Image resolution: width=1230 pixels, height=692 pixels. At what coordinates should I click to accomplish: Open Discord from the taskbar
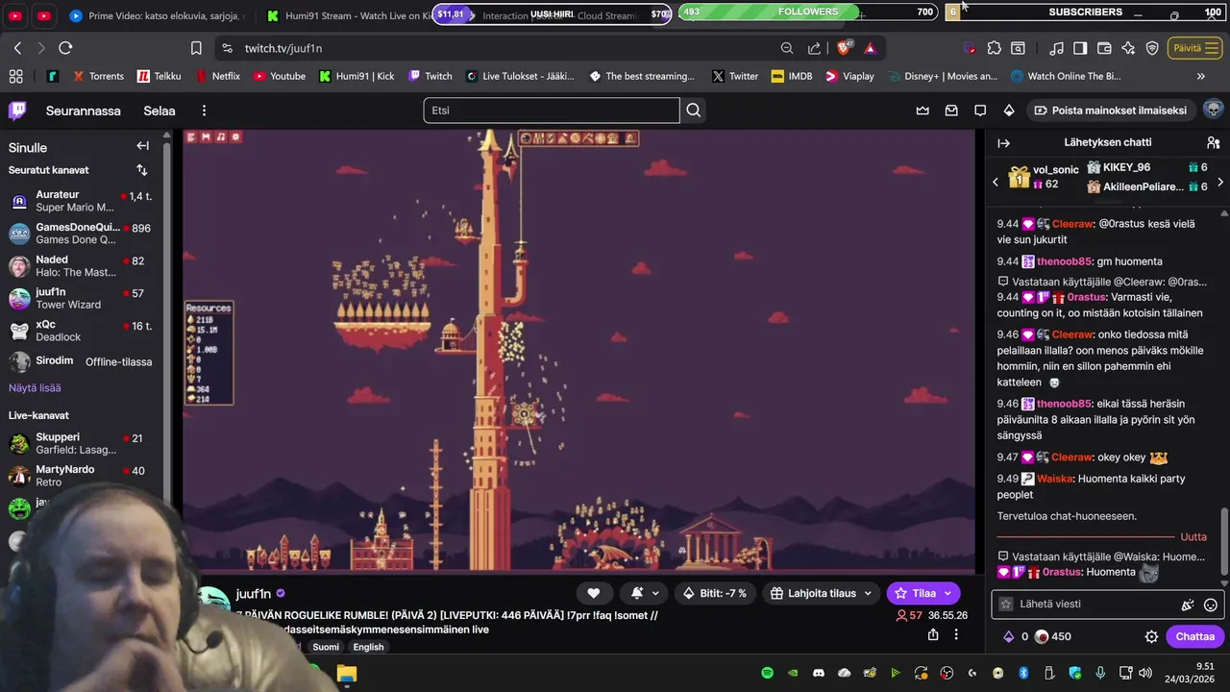click(x=819, y=673)
